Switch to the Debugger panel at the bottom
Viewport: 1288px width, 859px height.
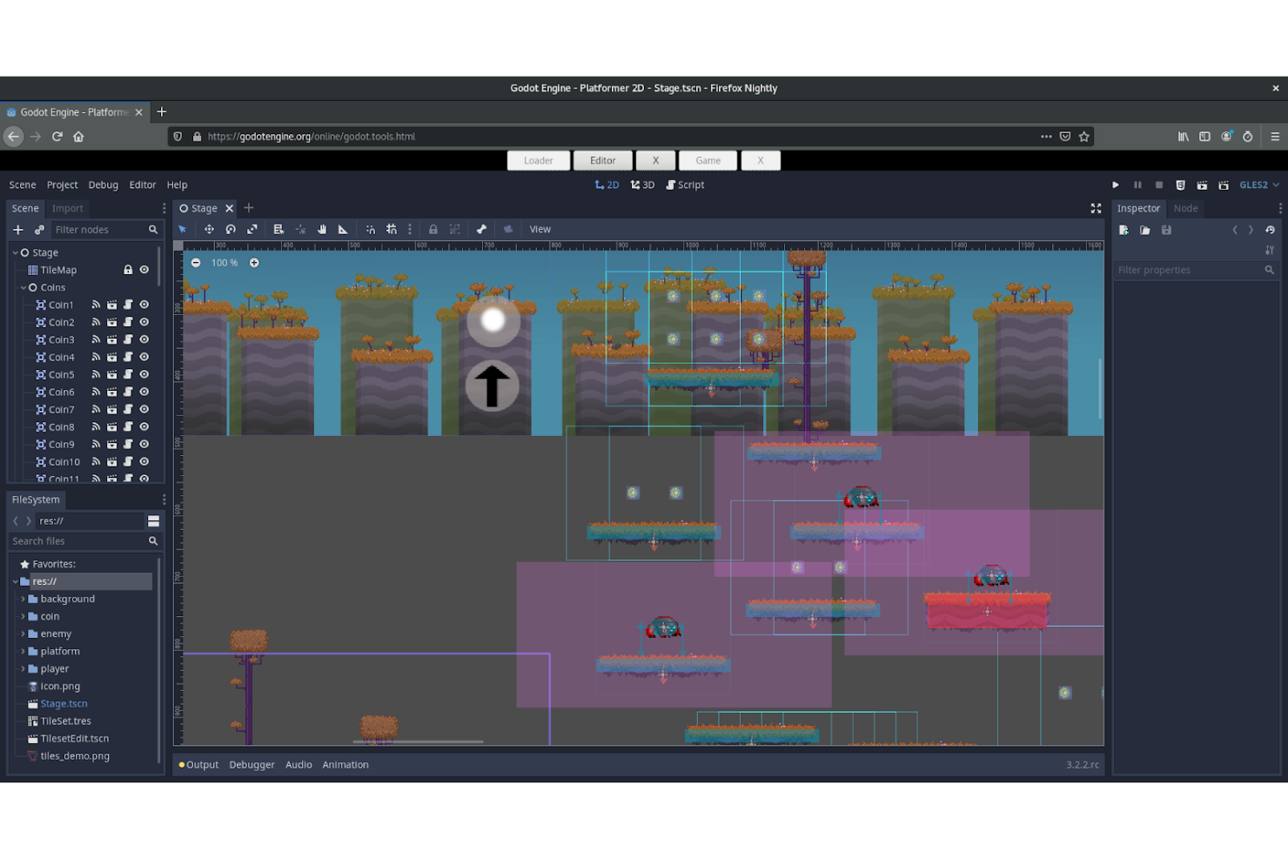pyautogui.click(x=252, y=764)
